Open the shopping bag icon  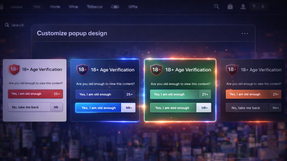(230, 7)
